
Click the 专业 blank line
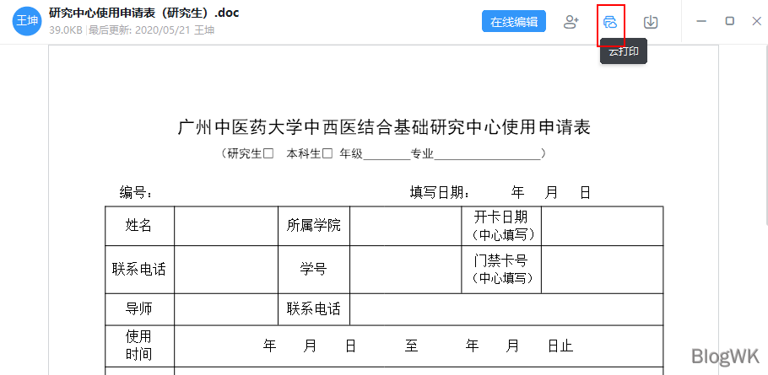pos(487,155)
